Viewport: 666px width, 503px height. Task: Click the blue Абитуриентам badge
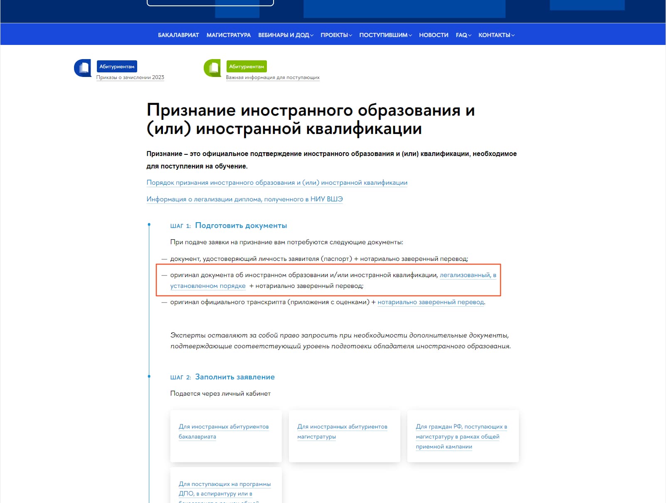117,67
